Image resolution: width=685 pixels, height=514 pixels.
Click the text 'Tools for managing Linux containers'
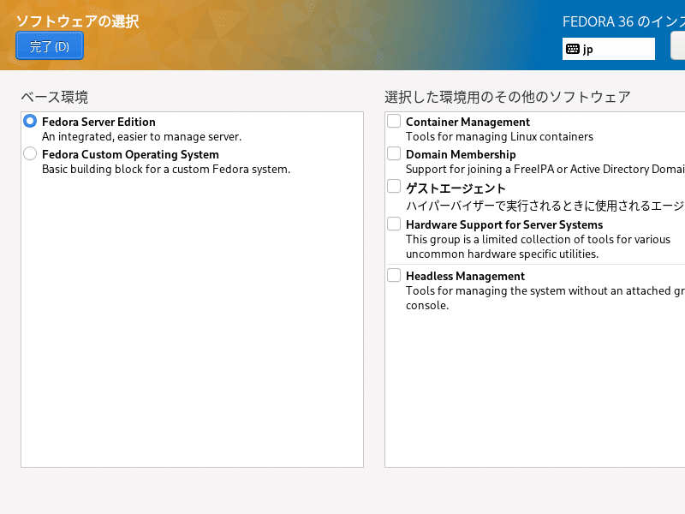[x=499, y=137]
